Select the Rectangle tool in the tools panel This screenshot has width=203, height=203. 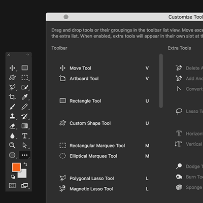click(x=25, y=68)
